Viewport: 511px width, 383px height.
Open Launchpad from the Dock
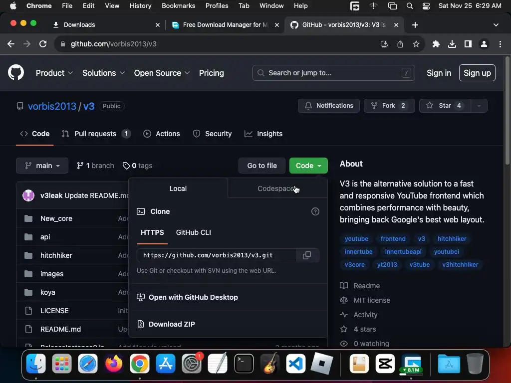[61, 364]
